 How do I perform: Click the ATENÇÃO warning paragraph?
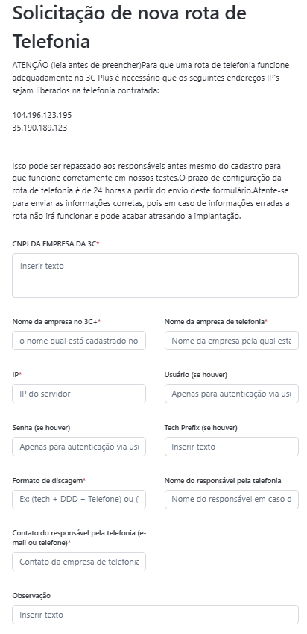(151, 78)
